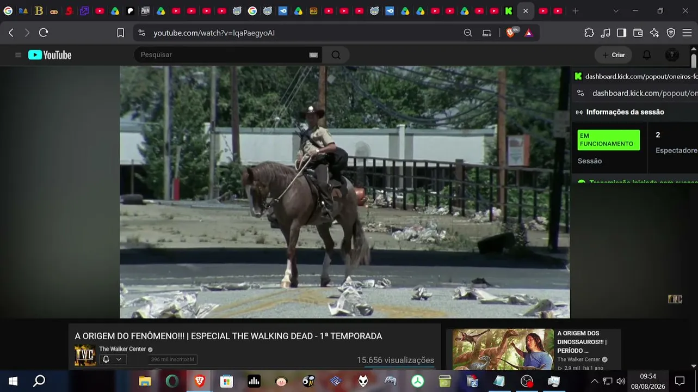Open The Walker Center channel avatar
698x392 pixels.
(x=85, y=356)
